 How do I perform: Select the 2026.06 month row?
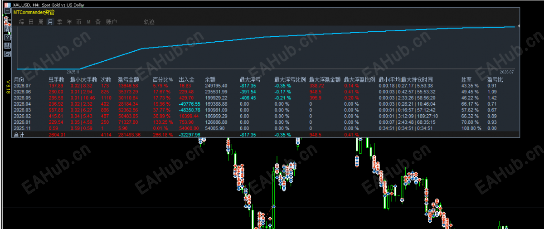coord(266,92)
